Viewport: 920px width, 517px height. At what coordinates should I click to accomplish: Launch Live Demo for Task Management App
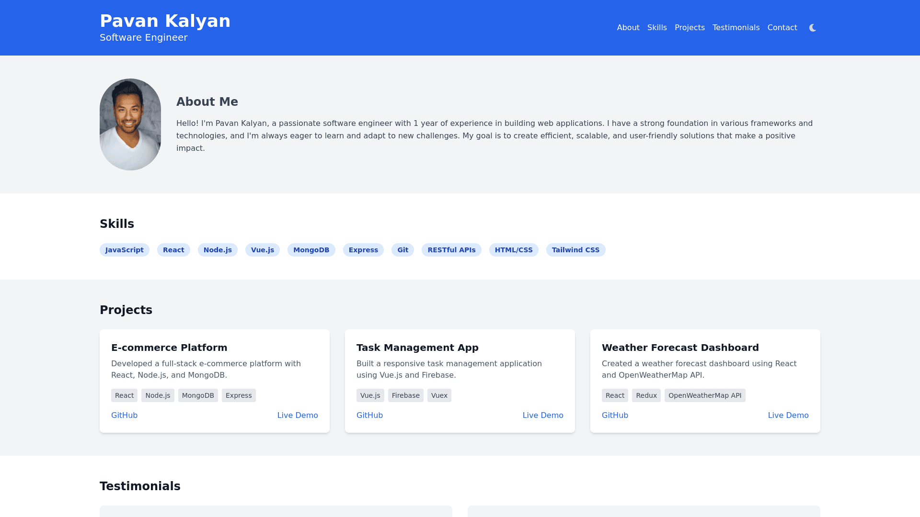click(x=542, y=416)
